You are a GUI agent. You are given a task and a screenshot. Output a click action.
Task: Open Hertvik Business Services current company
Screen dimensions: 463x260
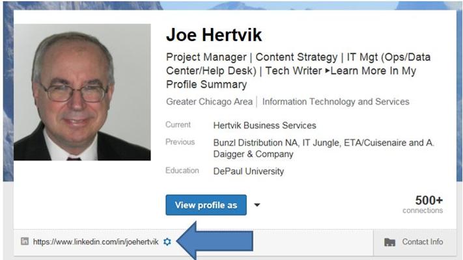click(264, 125)
